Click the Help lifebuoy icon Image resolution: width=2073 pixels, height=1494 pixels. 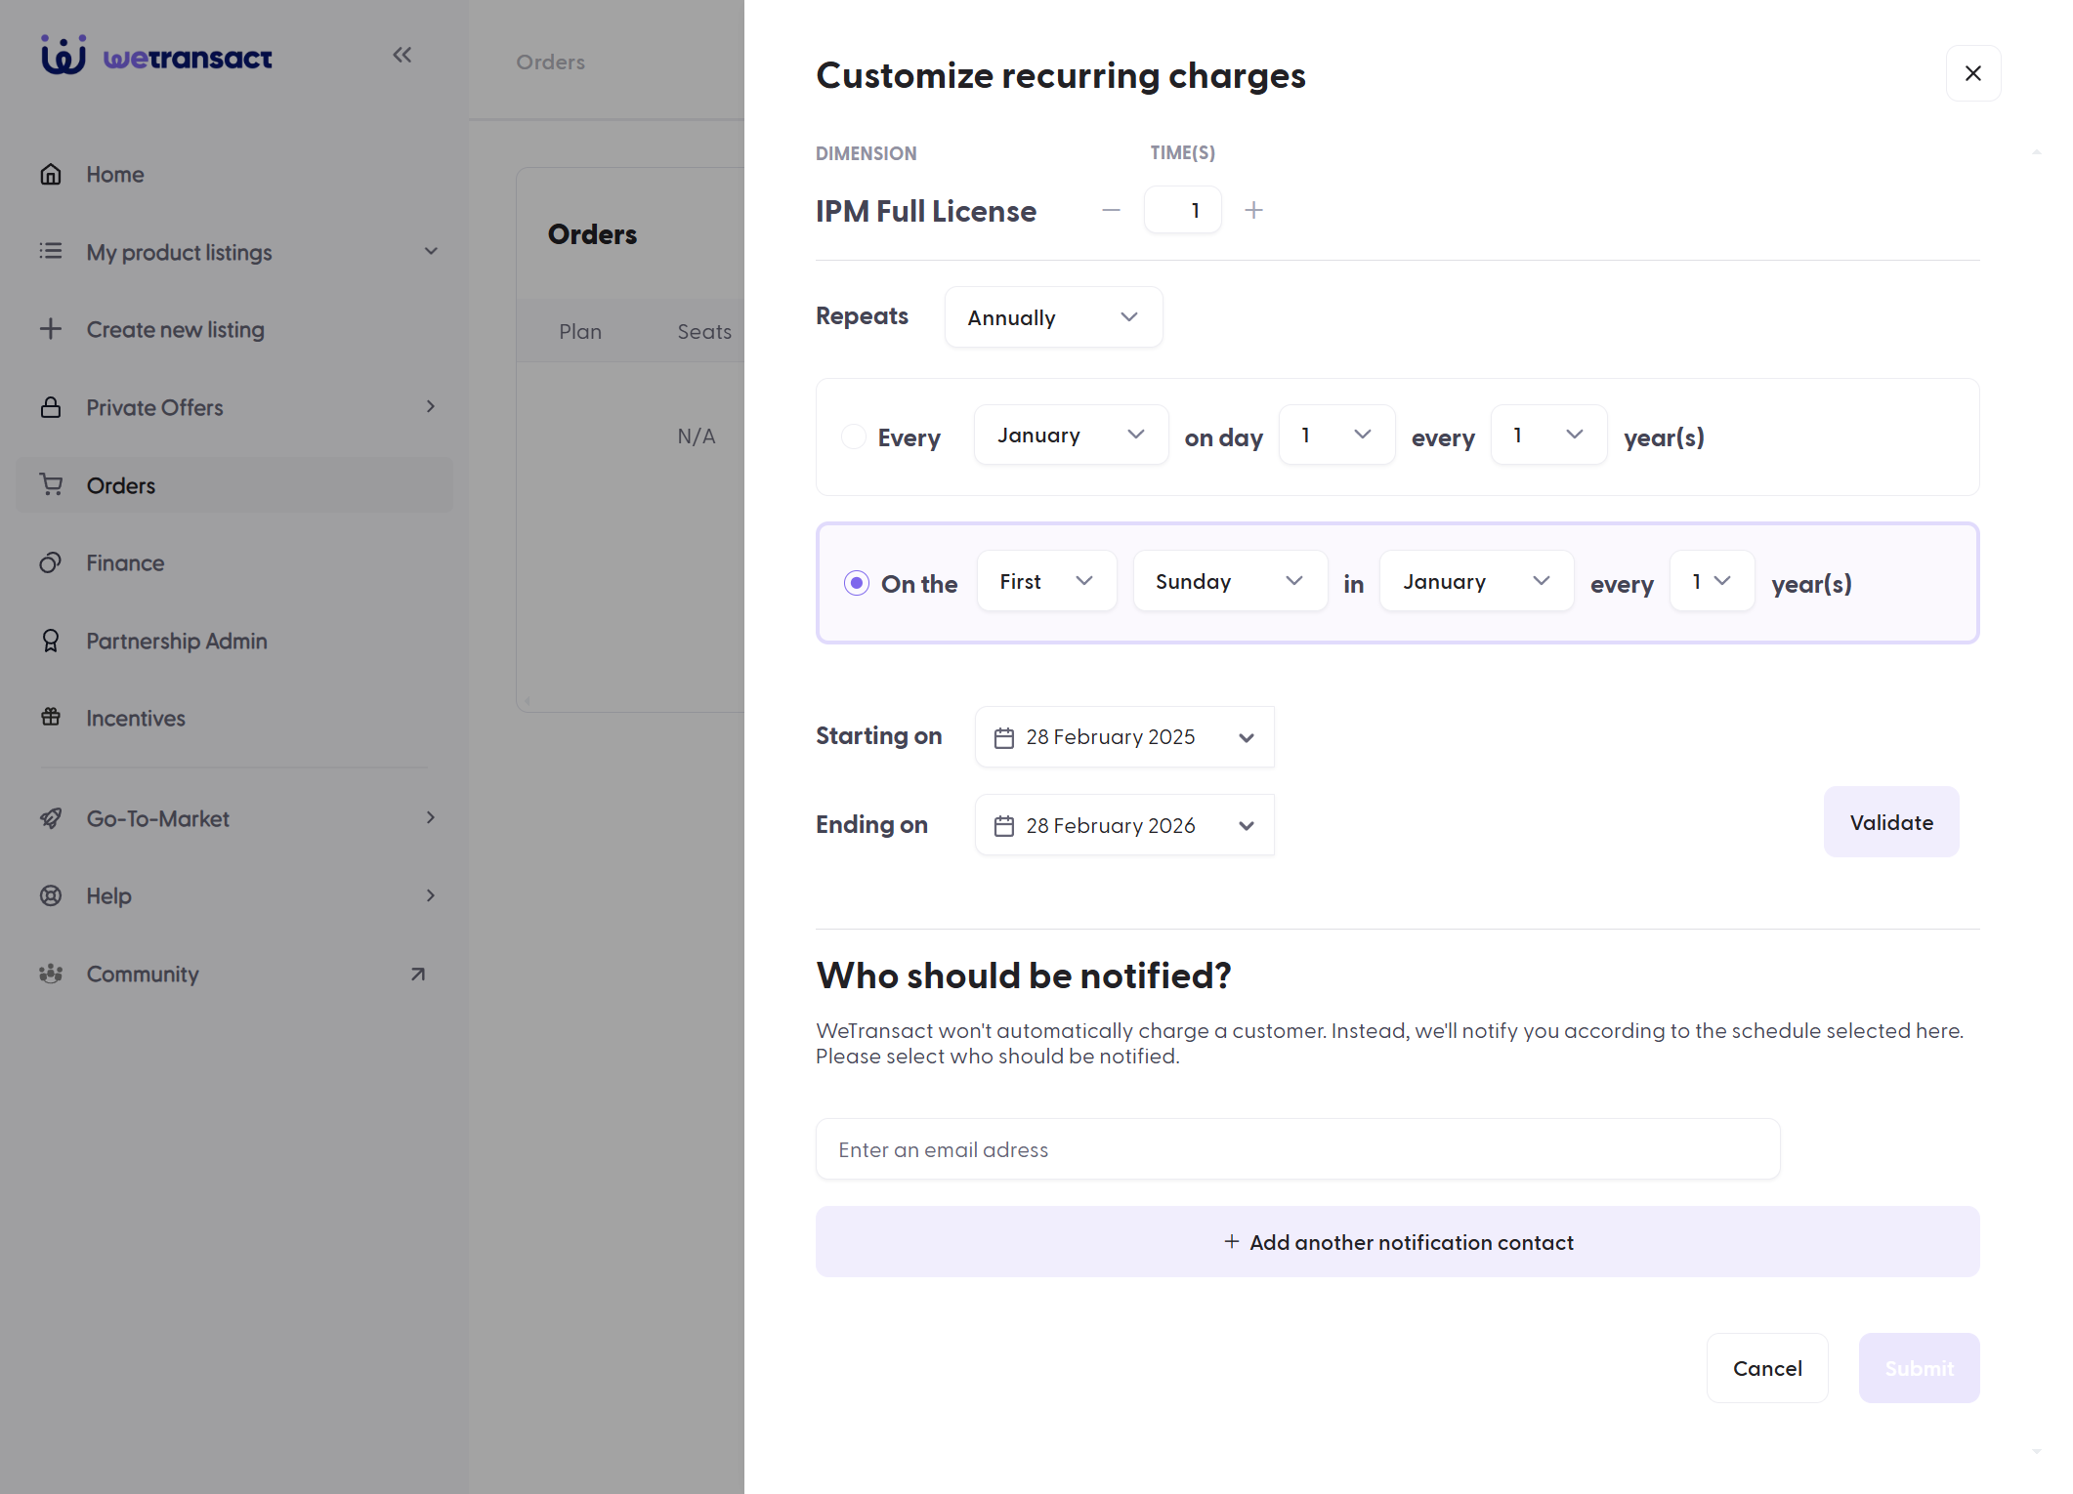[51, 895]
